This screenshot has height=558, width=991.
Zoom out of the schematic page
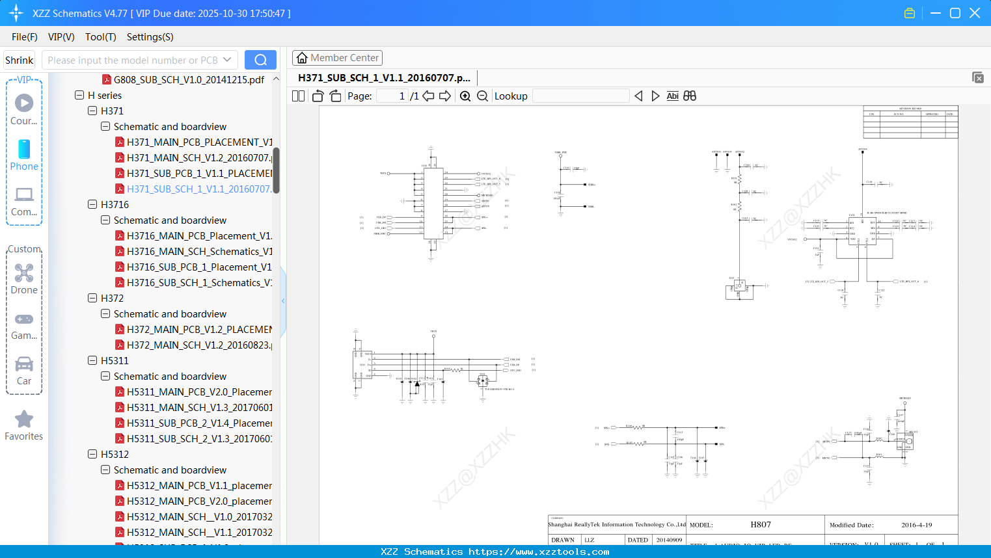tap(482, 96)
